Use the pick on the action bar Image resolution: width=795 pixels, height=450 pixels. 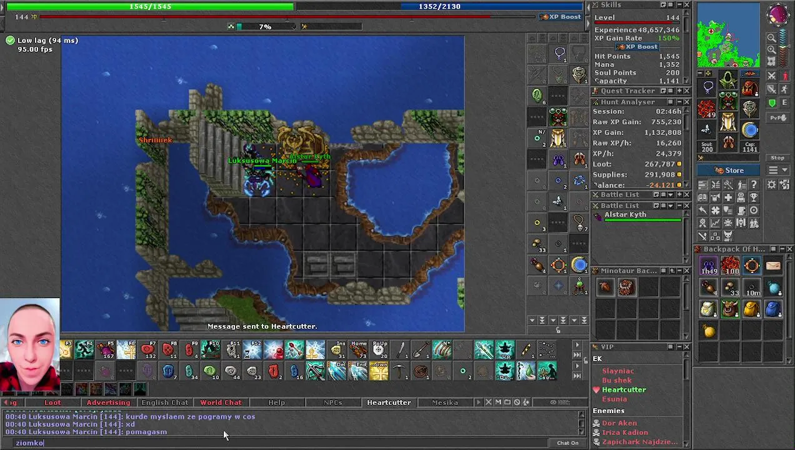pos(401,371)
